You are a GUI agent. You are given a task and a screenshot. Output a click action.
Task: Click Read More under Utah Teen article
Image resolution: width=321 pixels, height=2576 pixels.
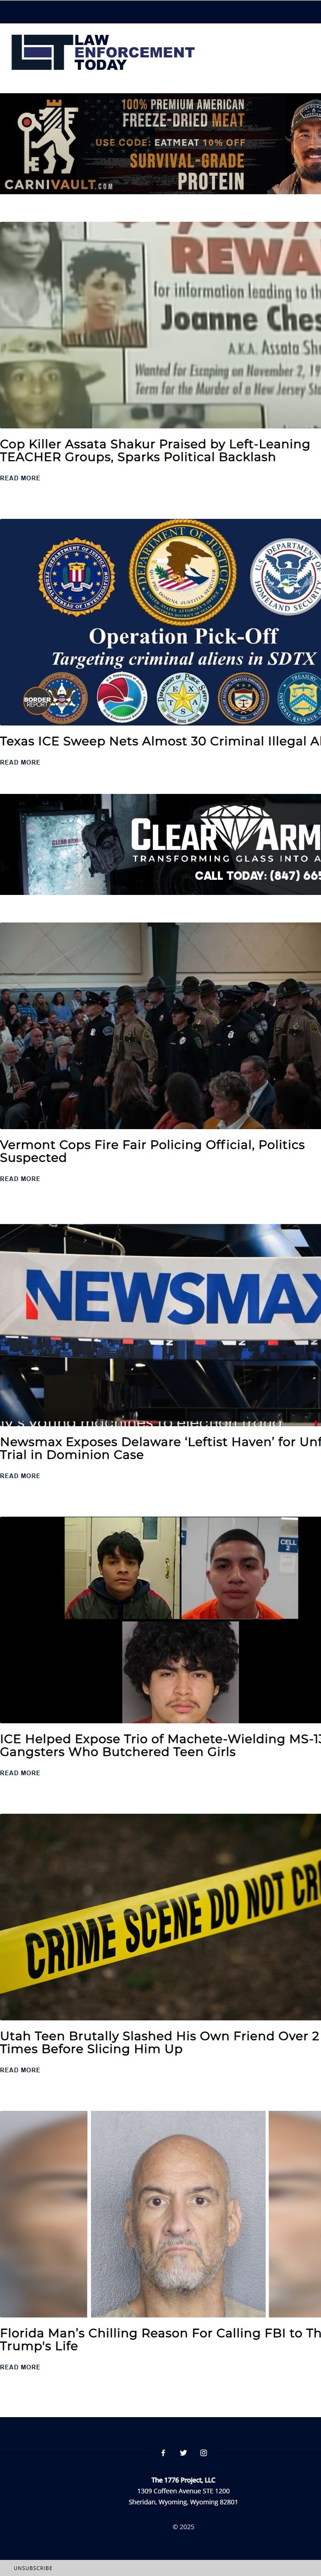20,2070
